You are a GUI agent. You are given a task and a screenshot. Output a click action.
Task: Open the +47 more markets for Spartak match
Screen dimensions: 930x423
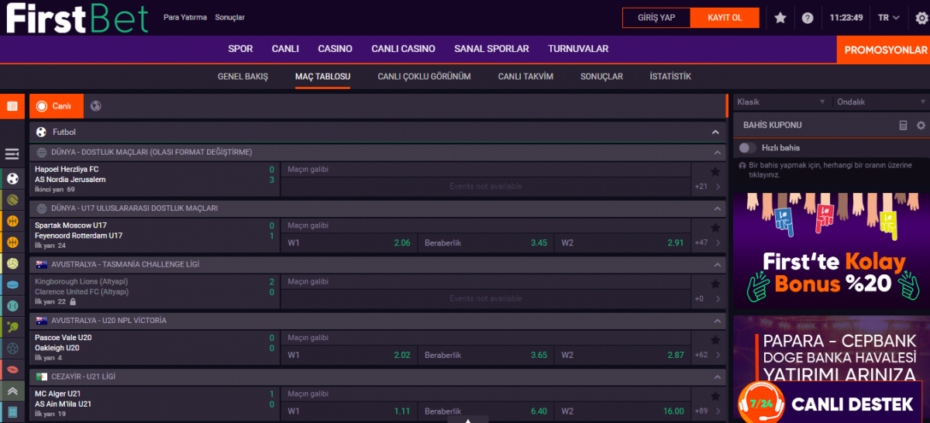(x=701, y=242)
